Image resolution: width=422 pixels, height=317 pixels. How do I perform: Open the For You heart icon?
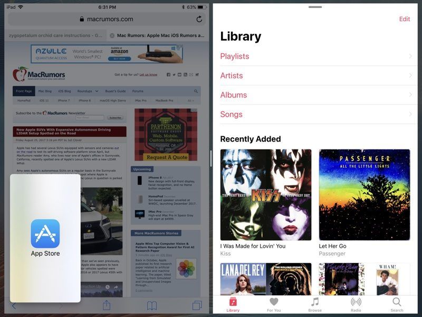point(274,304)
